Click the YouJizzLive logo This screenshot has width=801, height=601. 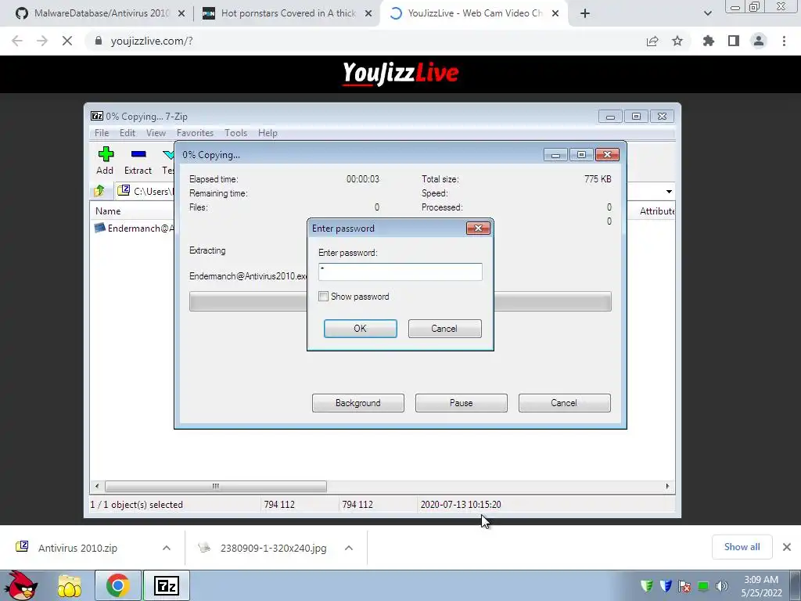click(400, 74)
